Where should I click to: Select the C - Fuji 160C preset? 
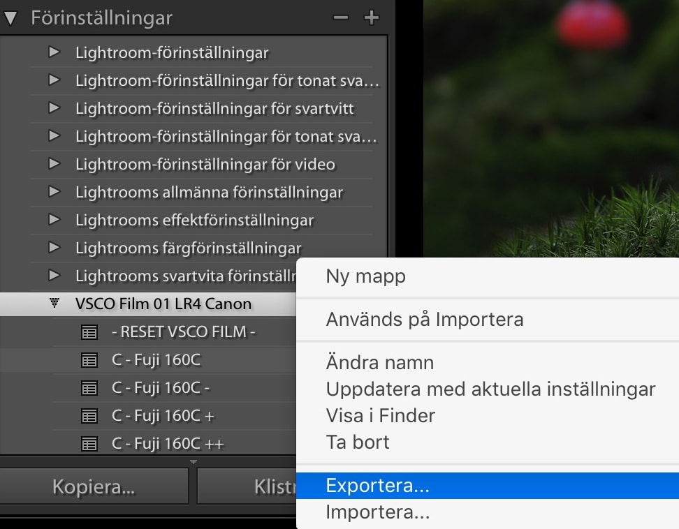(156, 360)
